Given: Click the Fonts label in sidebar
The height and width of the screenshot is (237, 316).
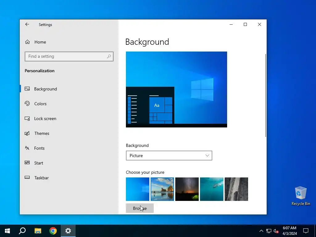Looking at the screenshot, I should 39,148.
